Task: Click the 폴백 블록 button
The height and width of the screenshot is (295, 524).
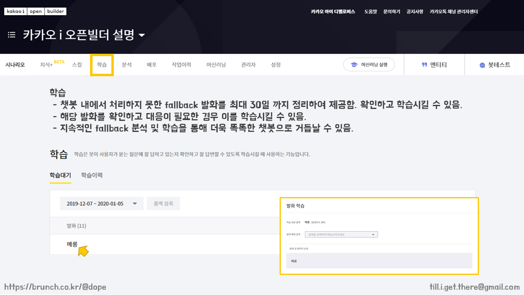Action: coord(163,204)
